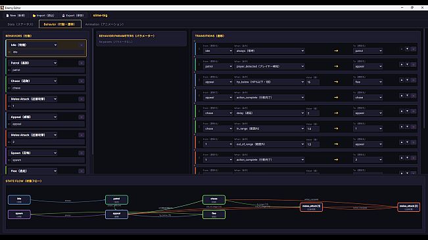Open To dropdown showing 'flee'
Viewport: 428px width, 240px height.
tap(368, 81)
